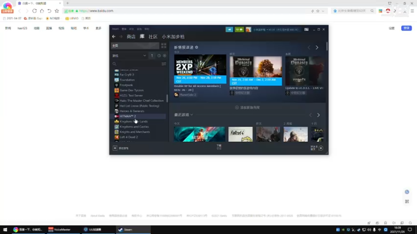Click the Add a Game plus icon

[115, 148]
